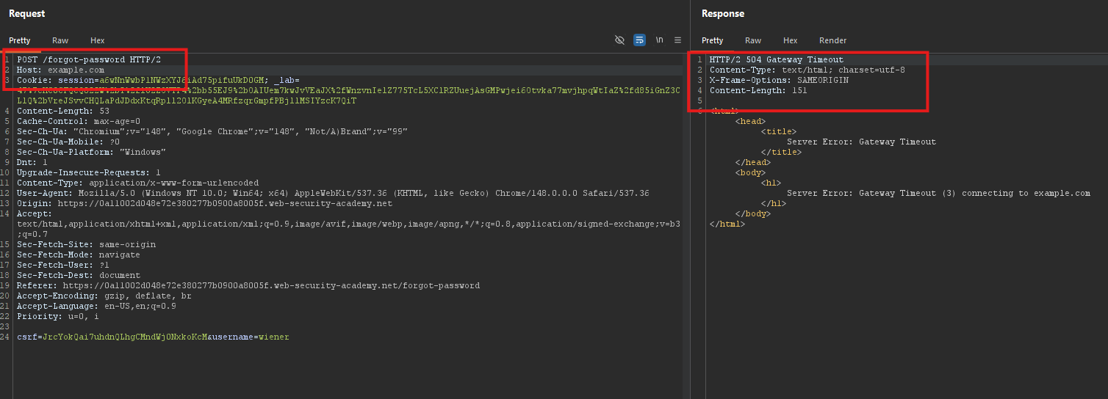1108x399 pixels.
Task: Click the 'Referer:' forgot-password header line
Action: click(248, 285)
